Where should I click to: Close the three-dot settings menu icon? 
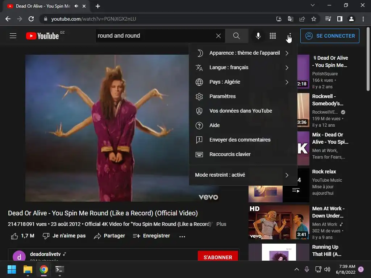pos(289,36)
